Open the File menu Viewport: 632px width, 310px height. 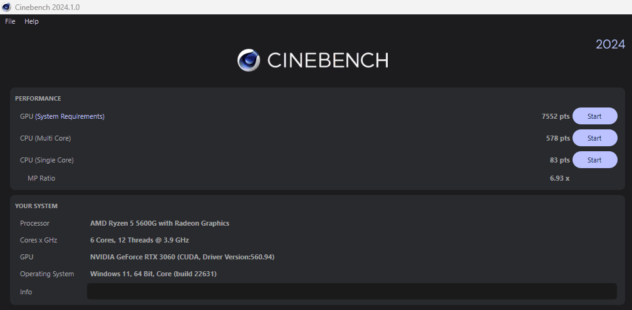point(10,21)
